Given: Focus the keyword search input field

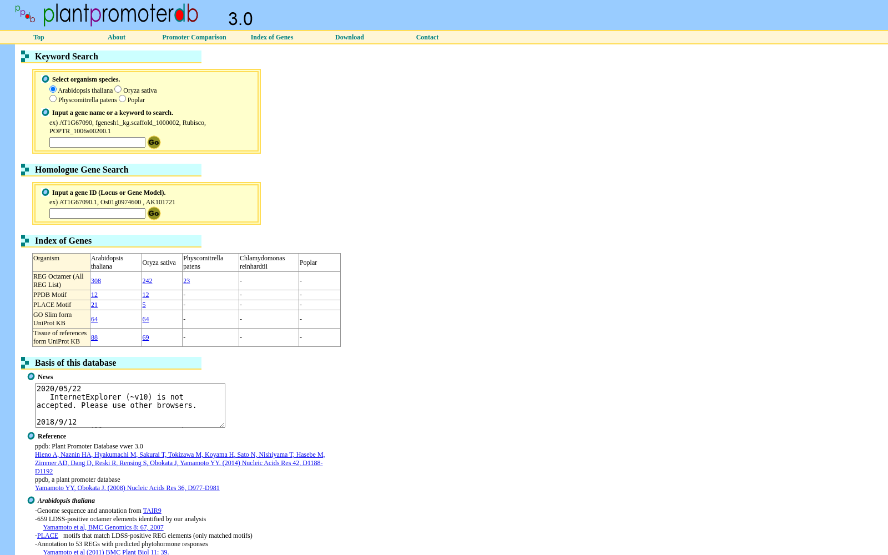Looking at the screenshot, I should point(97,143).
